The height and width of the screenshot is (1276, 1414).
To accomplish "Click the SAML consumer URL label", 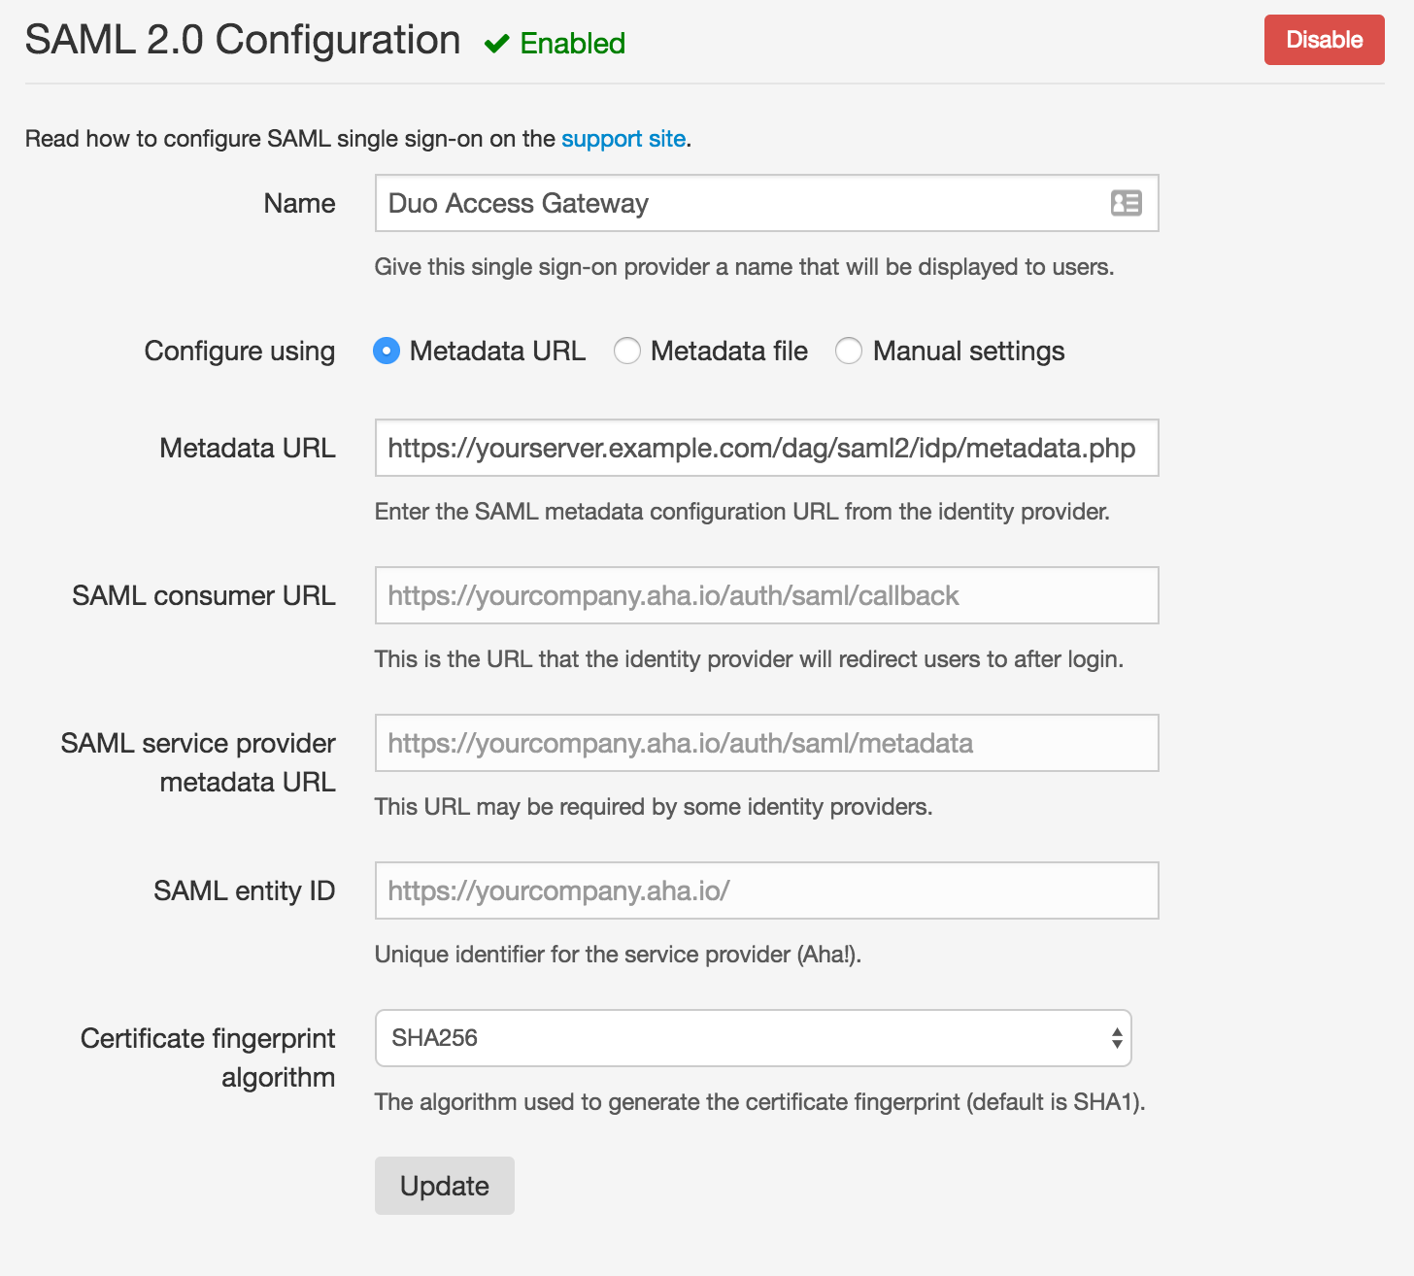I will [x=203, y=595].
